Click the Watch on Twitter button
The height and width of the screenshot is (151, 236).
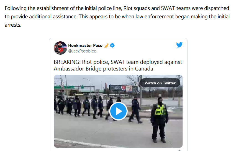click(160, 83)
